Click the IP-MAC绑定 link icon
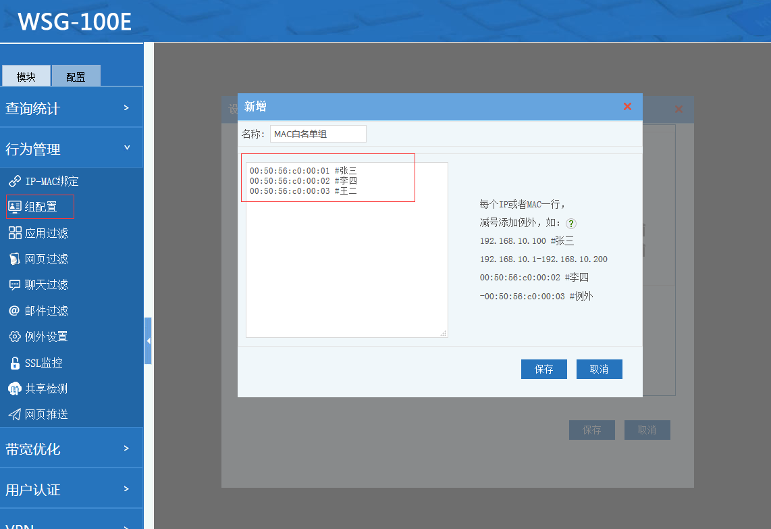The image size is (771, 529). tap(14, 181)
